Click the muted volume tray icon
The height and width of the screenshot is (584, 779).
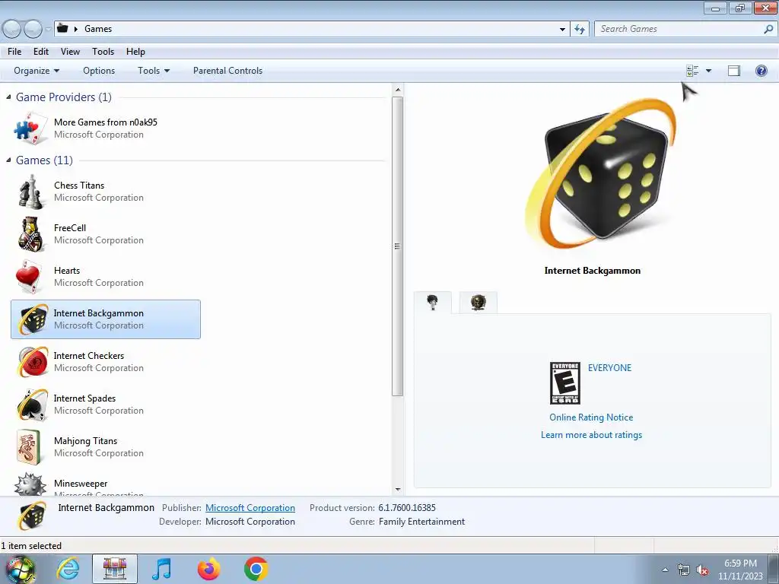click(702, 570)
